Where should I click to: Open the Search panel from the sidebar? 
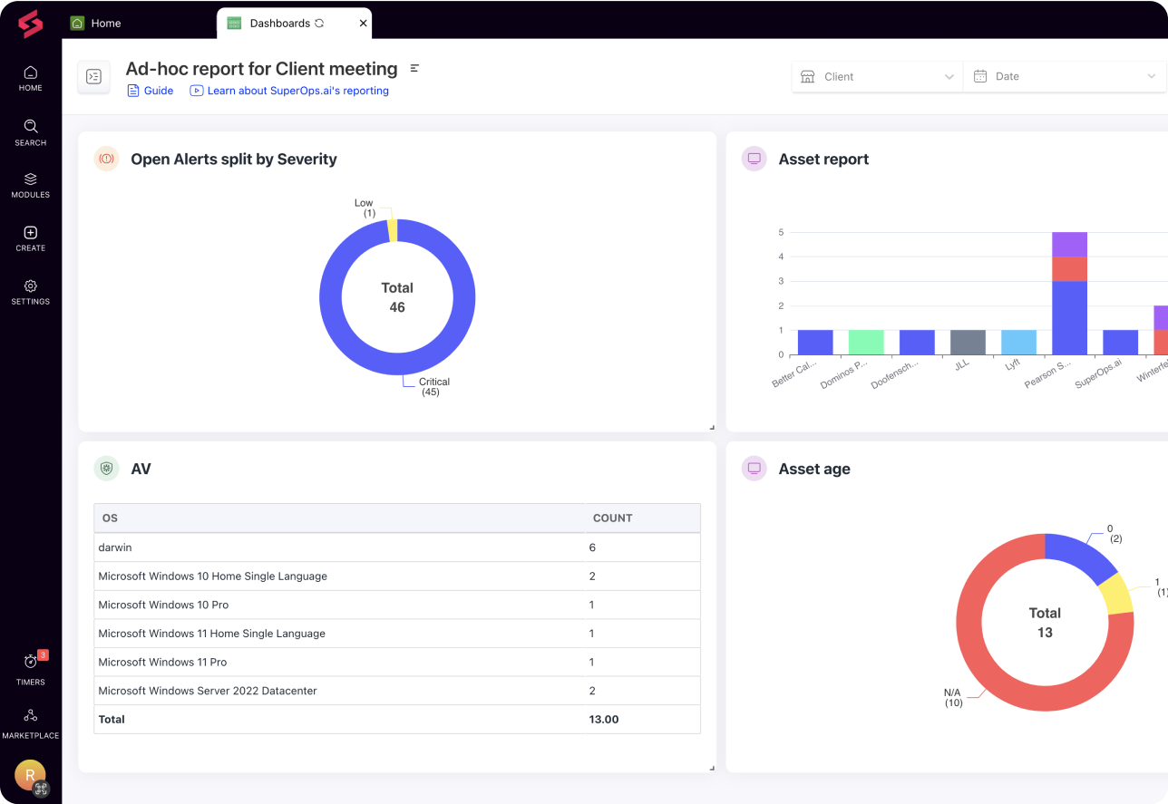click(x=30, y=130)
